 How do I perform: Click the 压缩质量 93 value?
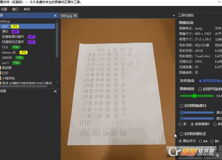point(196,67)
